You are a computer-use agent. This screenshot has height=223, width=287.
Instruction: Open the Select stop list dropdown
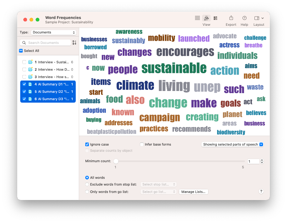pos(159,184)
